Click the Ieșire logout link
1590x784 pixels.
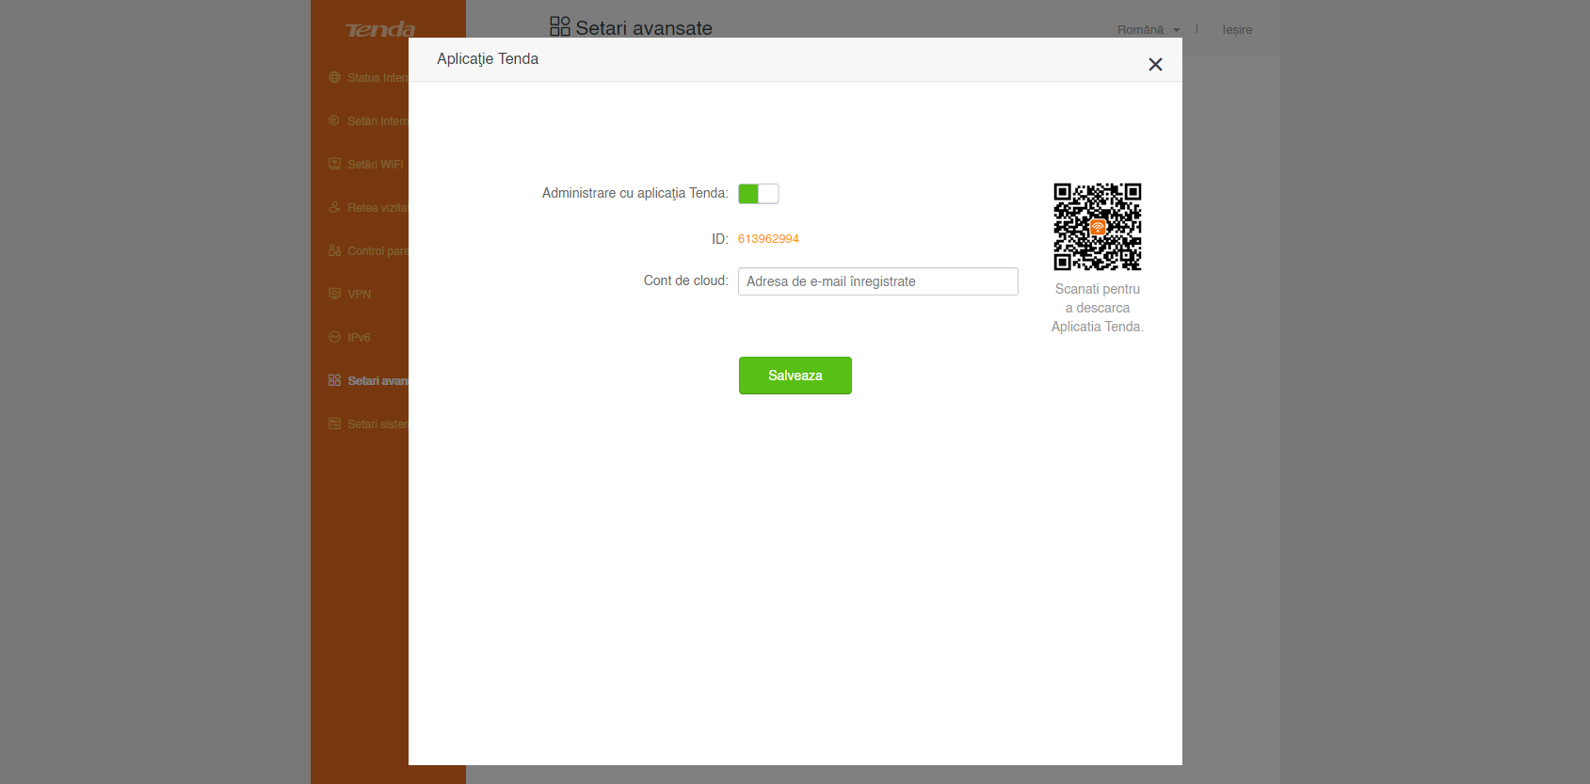pos(1237,30)
